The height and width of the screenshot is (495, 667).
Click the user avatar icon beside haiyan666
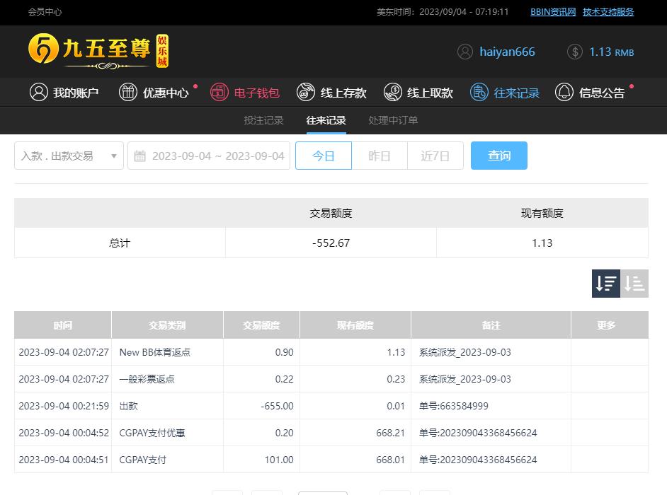(465, 52)
